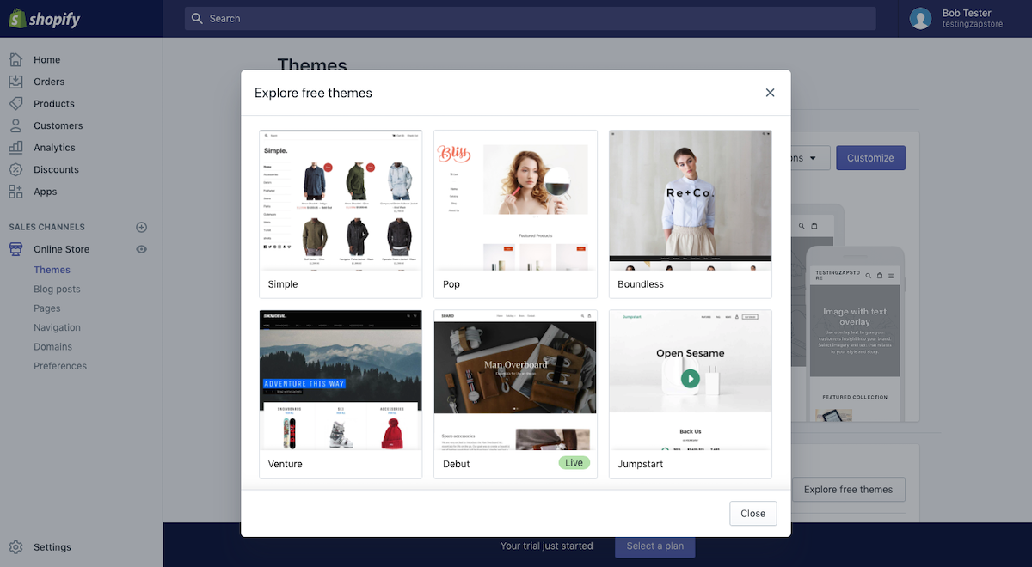The image size is (1032, 567).
Task: Click the Customize button
Action: pos(870,158)
